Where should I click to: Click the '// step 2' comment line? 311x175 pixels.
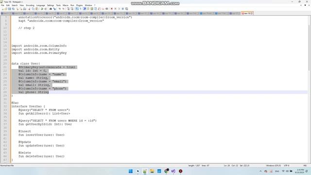(26, 28)
